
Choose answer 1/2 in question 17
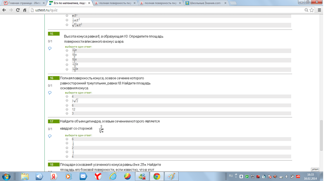click(67, 152)
